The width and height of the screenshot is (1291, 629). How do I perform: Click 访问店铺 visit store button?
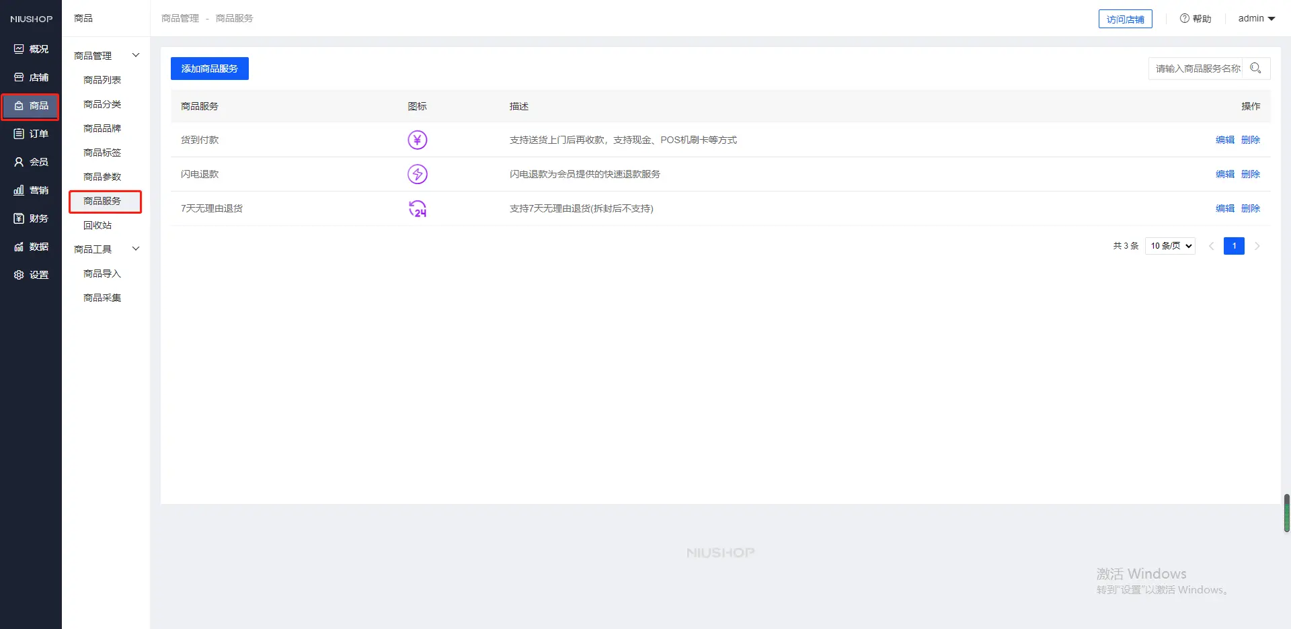coord(1125,19)
